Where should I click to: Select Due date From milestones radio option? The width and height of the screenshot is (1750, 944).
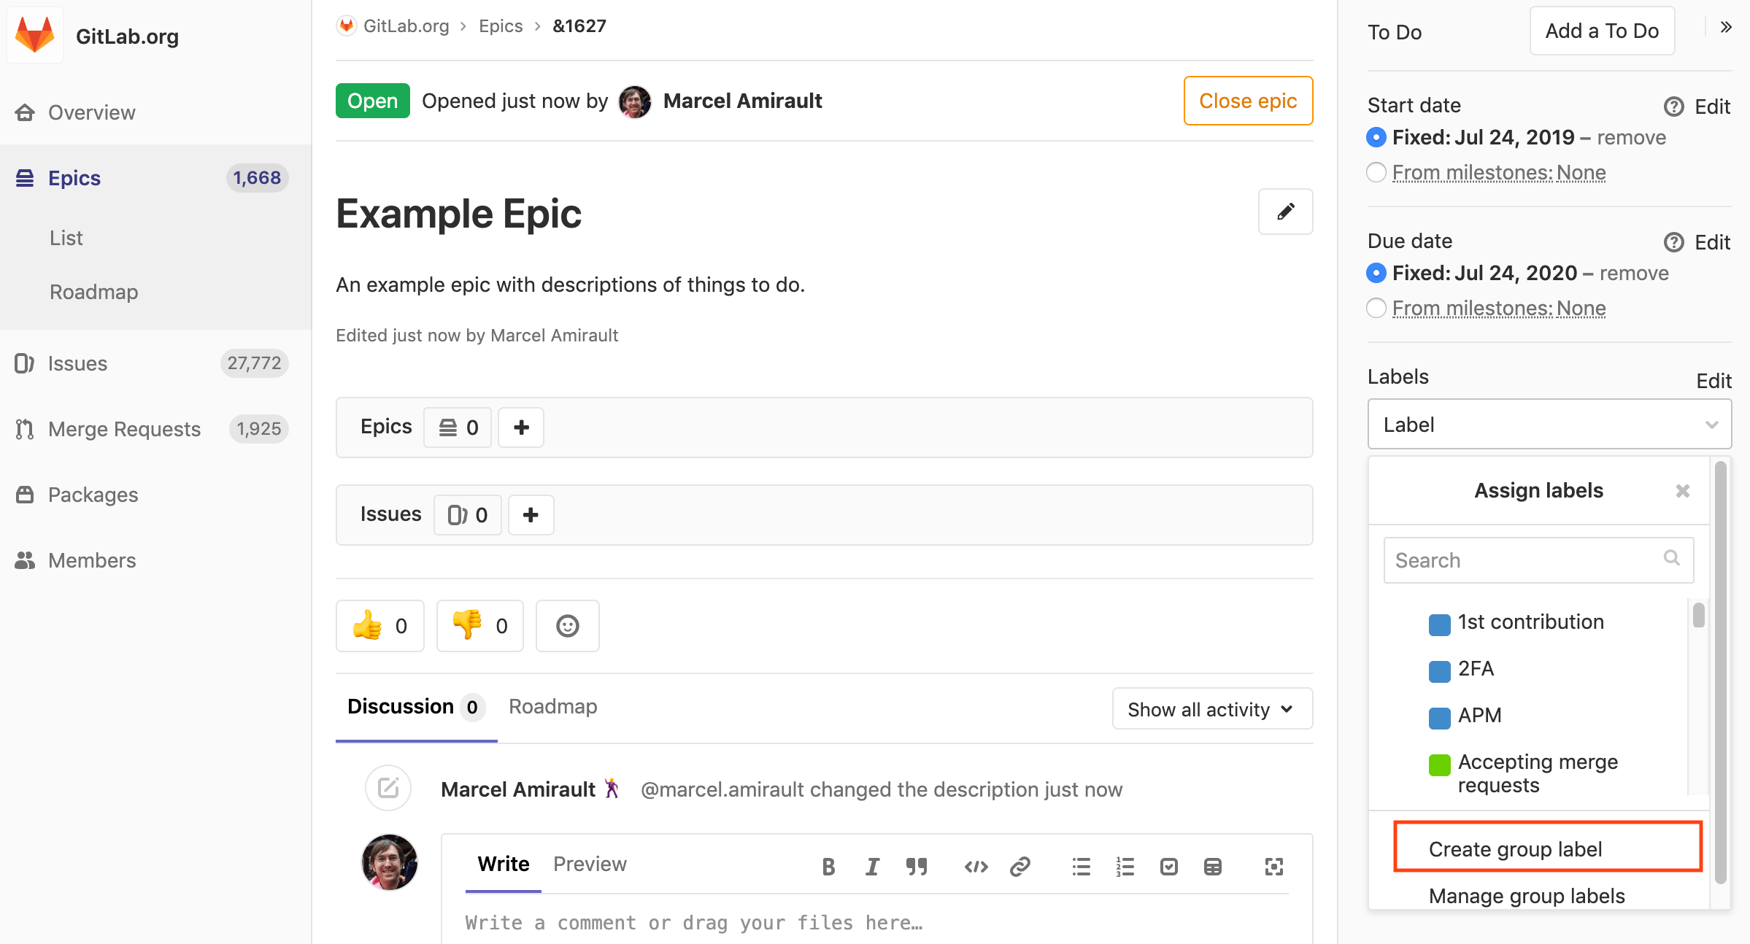click(x=1376, y=309)
